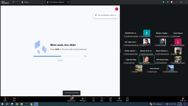The height and width of the screenshot is (106, 188).
Task: Show hidden system tray icons
Action: (x=165, y=104)
